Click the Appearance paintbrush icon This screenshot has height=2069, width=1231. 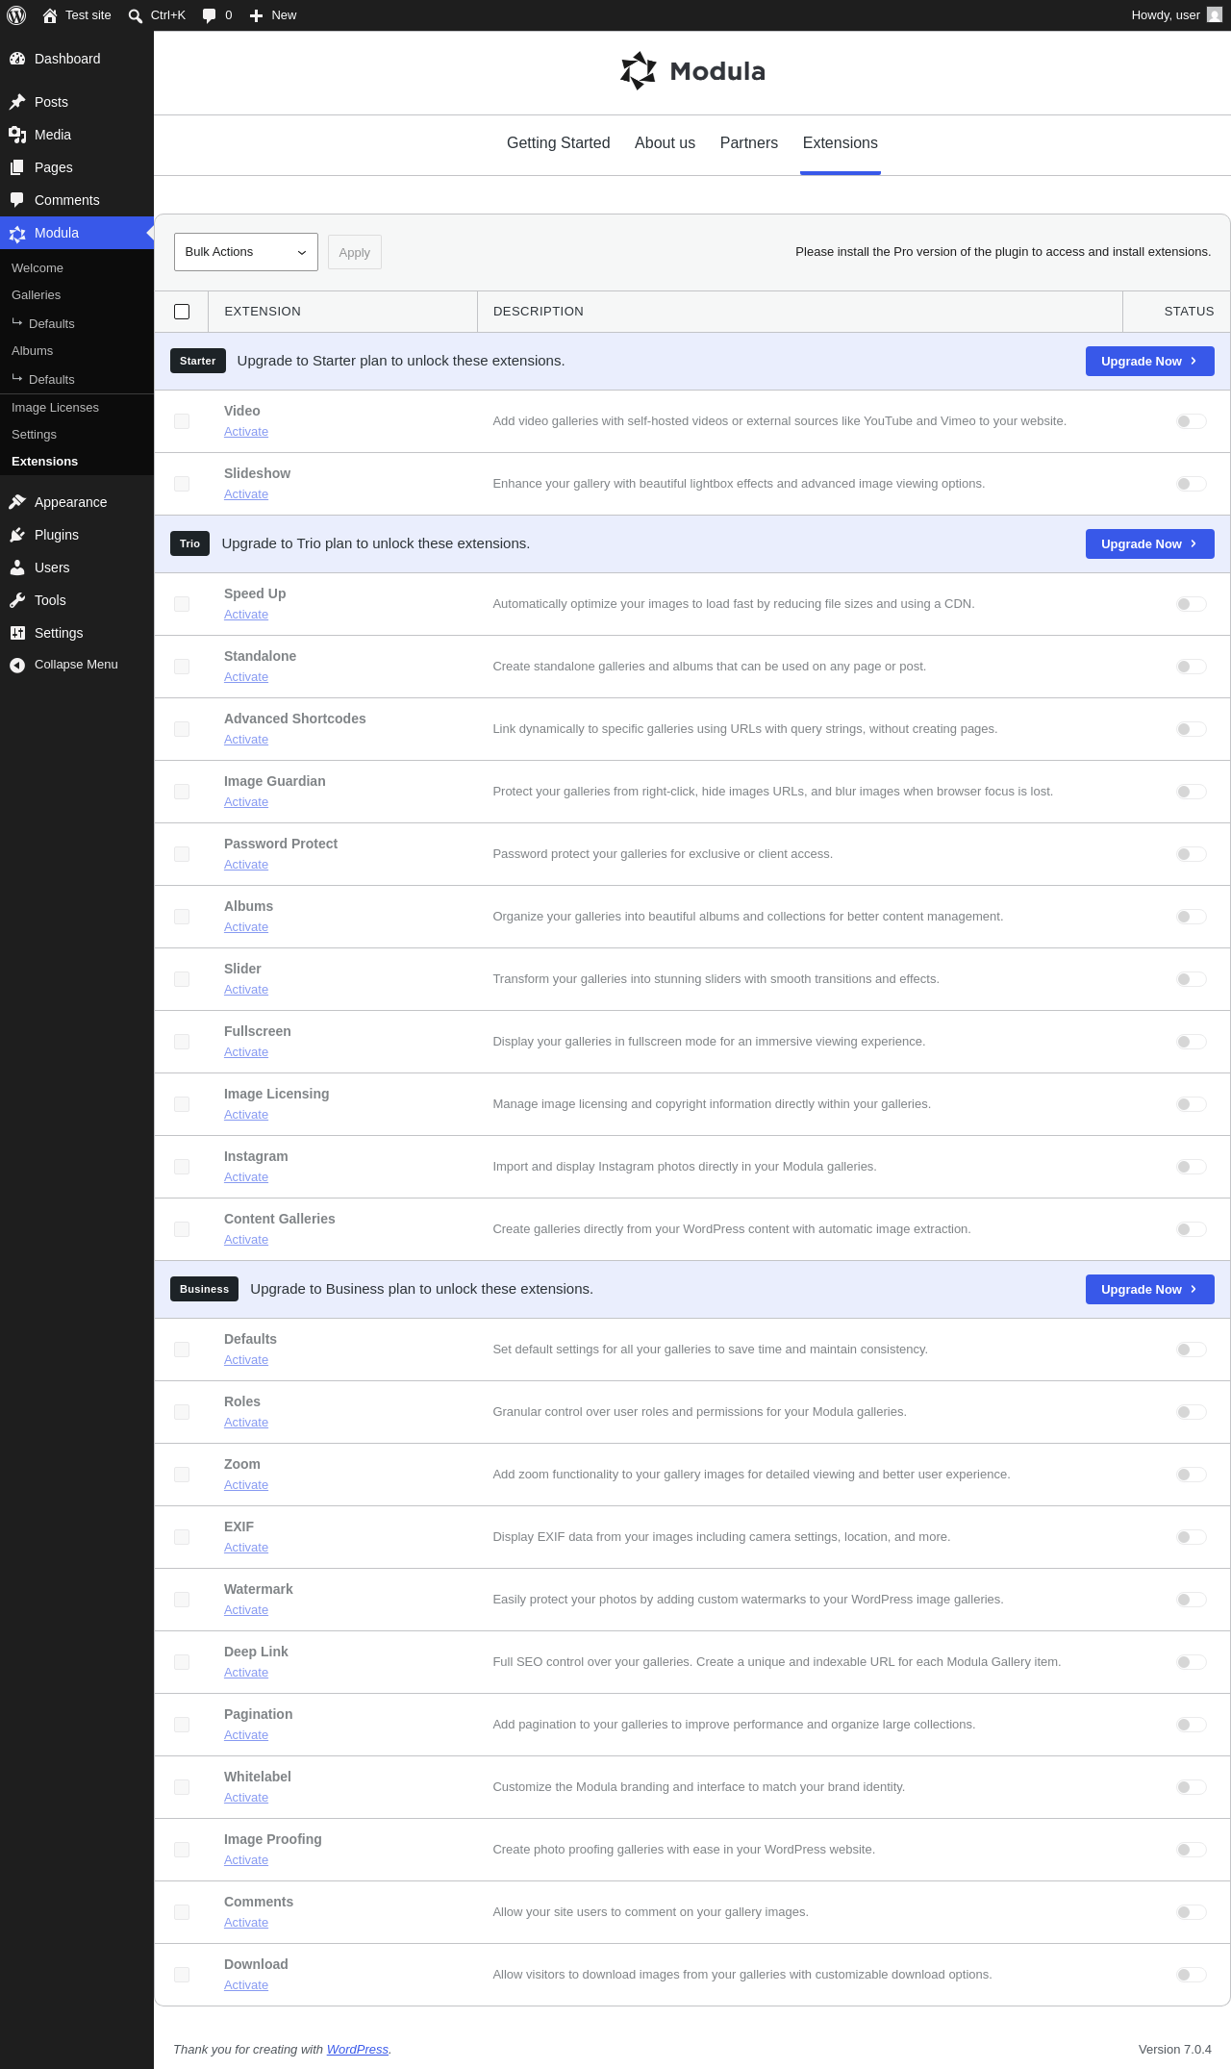click(17, 502)
